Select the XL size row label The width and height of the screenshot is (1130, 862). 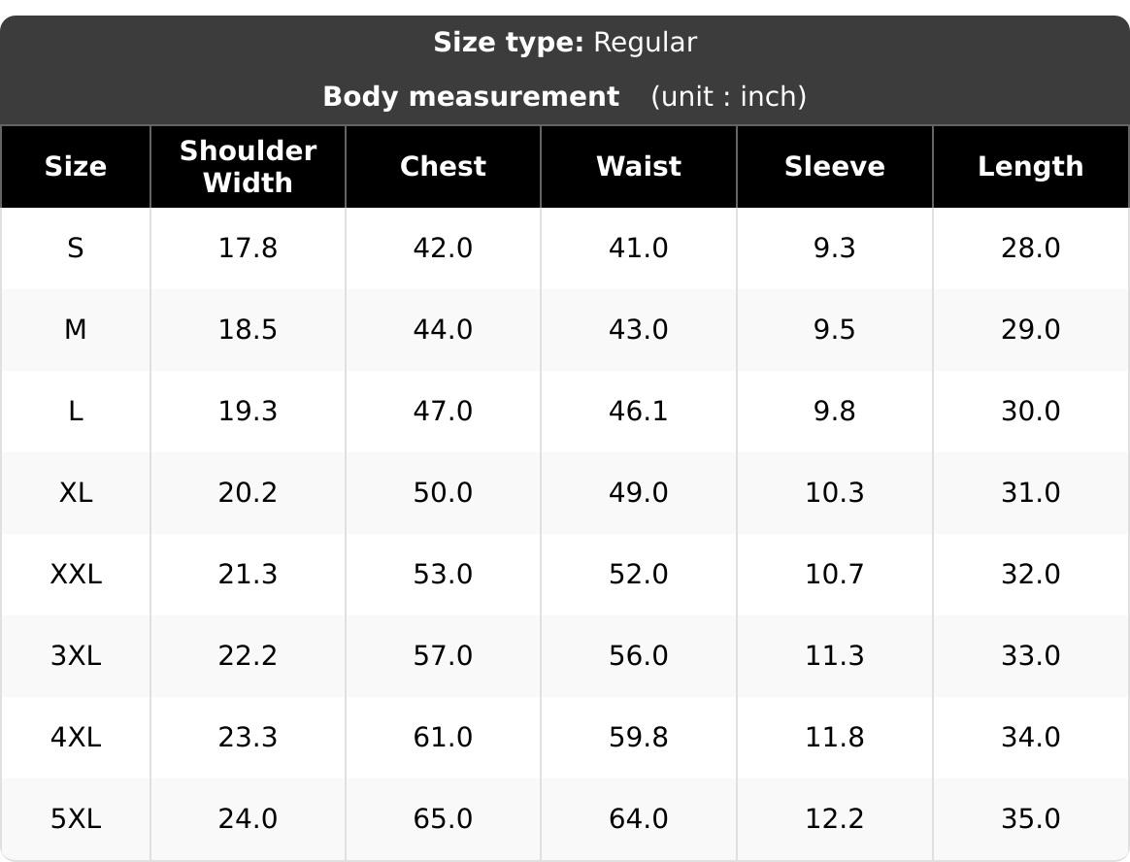point(76,492)
